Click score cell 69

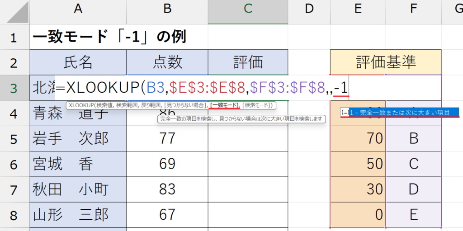pyautogui.click(x=167, y=164)
